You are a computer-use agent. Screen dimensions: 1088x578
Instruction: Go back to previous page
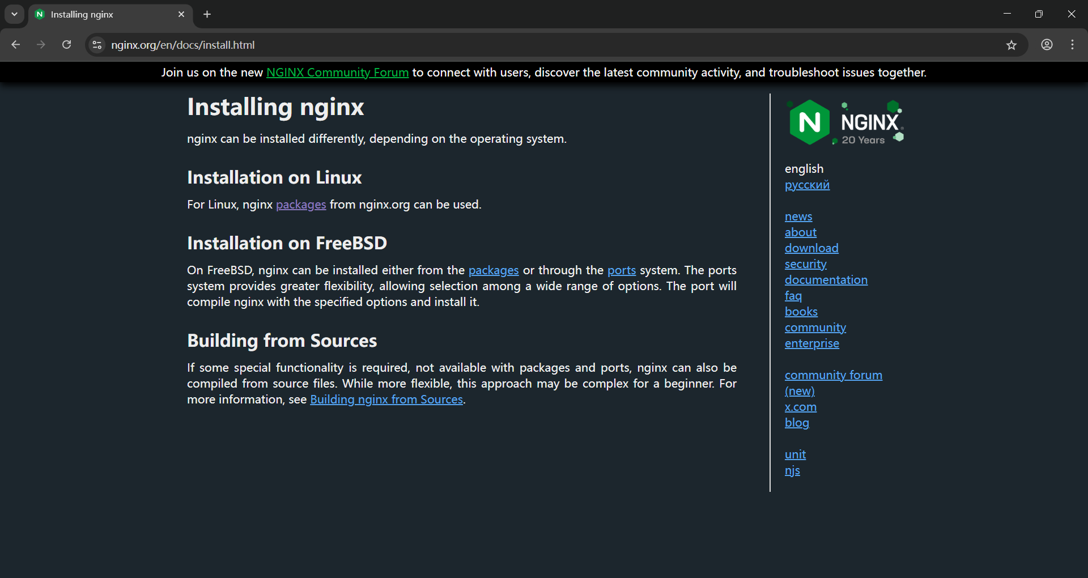click(16, 45)
